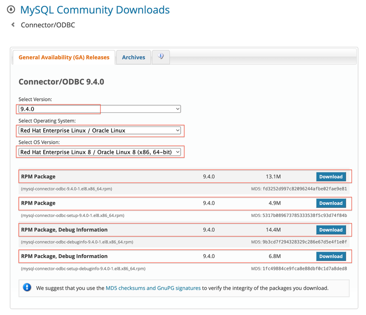
Task: Expand the Select Operating System dropdown
Action: pyautogui.click(x=100, y=131)
